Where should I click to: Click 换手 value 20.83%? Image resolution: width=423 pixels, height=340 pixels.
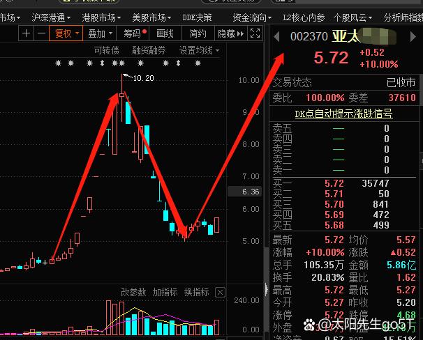(328, 277)
